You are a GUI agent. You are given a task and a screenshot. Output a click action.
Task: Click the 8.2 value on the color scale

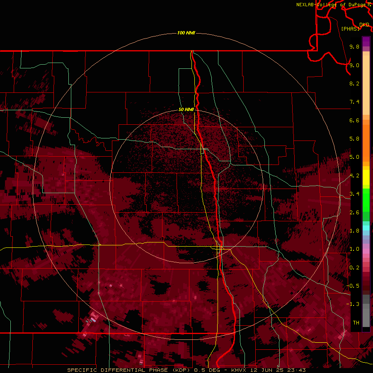354,83
